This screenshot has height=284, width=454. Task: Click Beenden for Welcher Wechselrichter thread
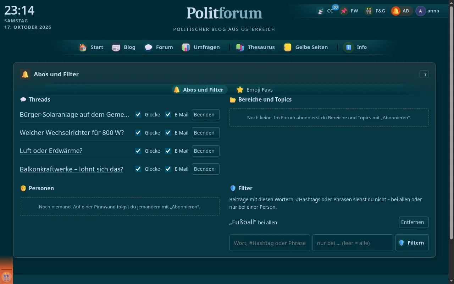pos(206,133)
